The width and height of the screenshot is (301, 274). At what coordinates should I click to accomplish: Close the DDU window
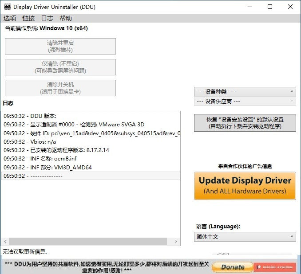coord(290,7)
